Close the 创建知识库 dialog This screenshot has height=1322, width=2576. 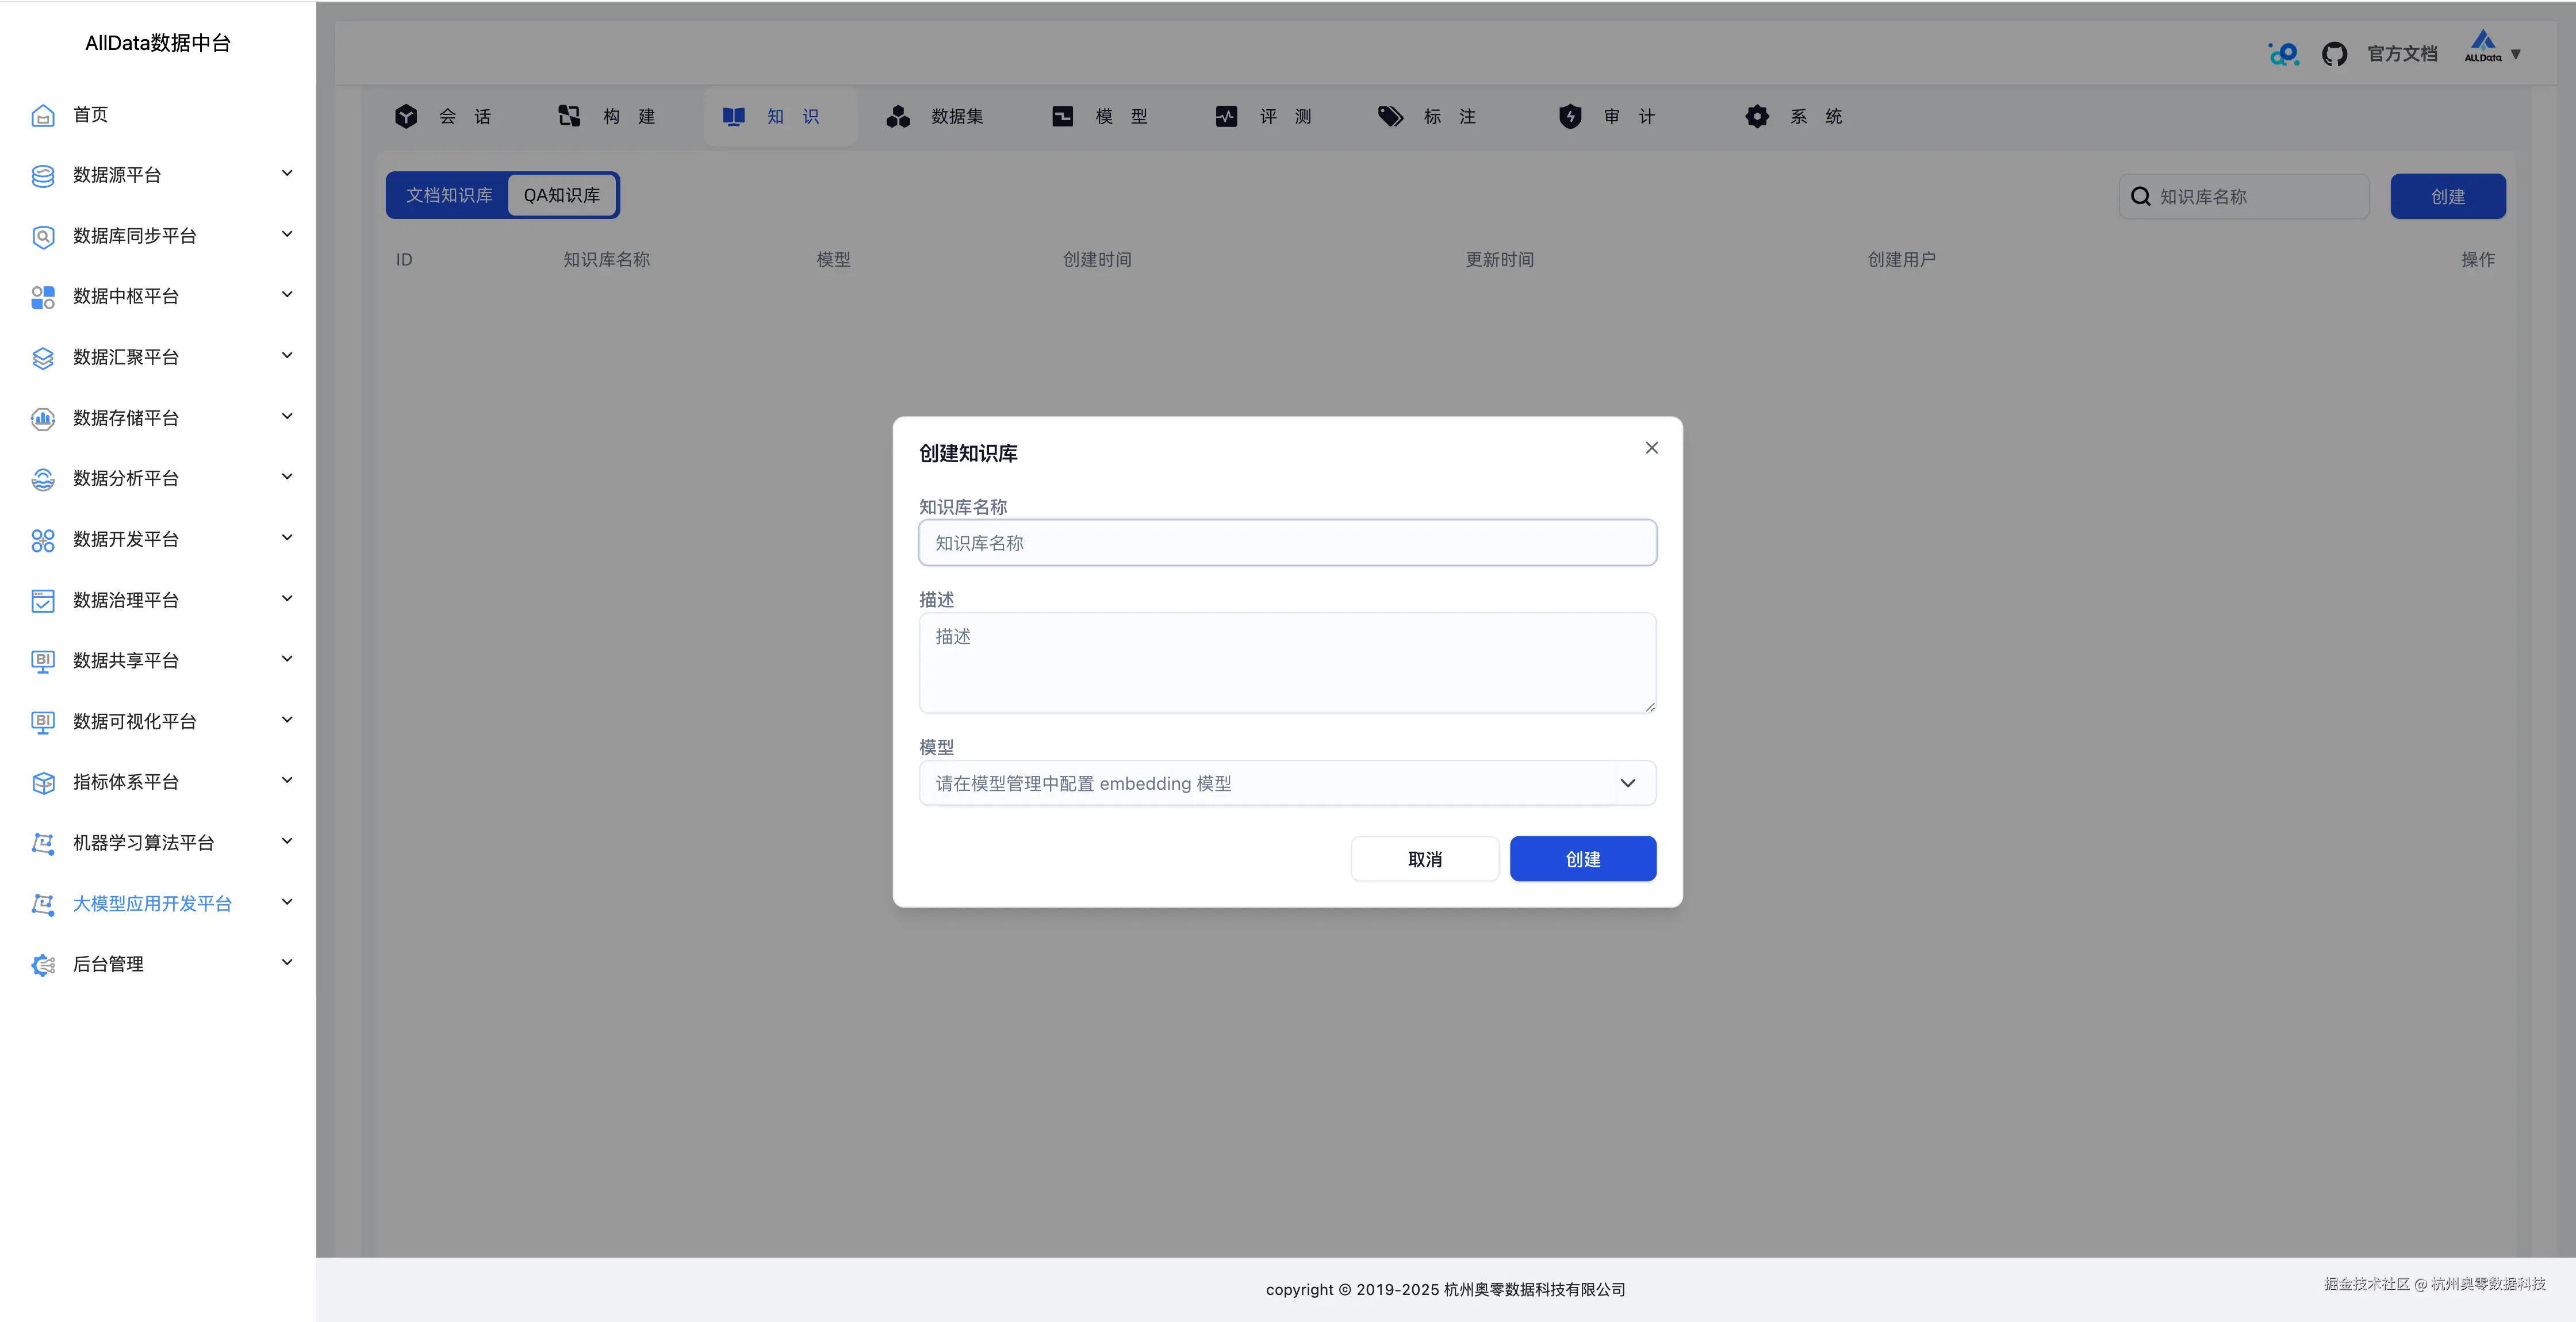point(1651,448)
